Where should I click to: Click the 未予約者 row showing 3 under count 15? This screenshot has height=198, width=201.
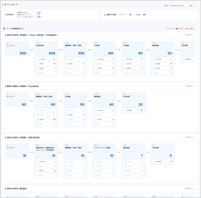point(46,162)
